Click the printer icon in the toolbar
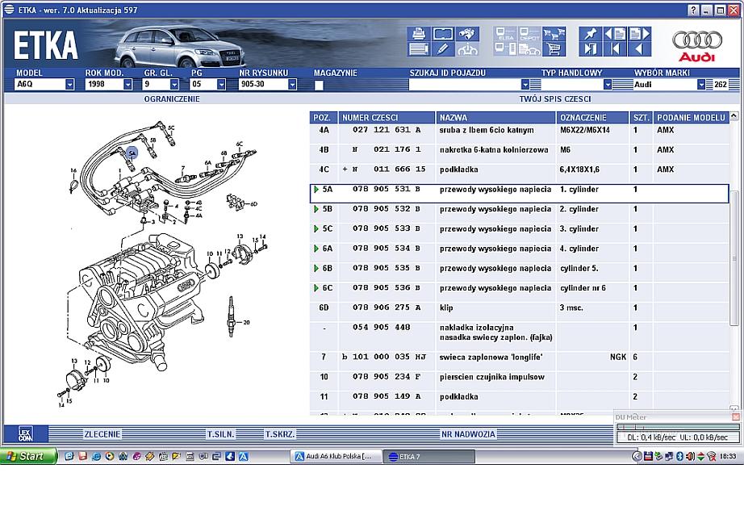 [x=418, y=34]
